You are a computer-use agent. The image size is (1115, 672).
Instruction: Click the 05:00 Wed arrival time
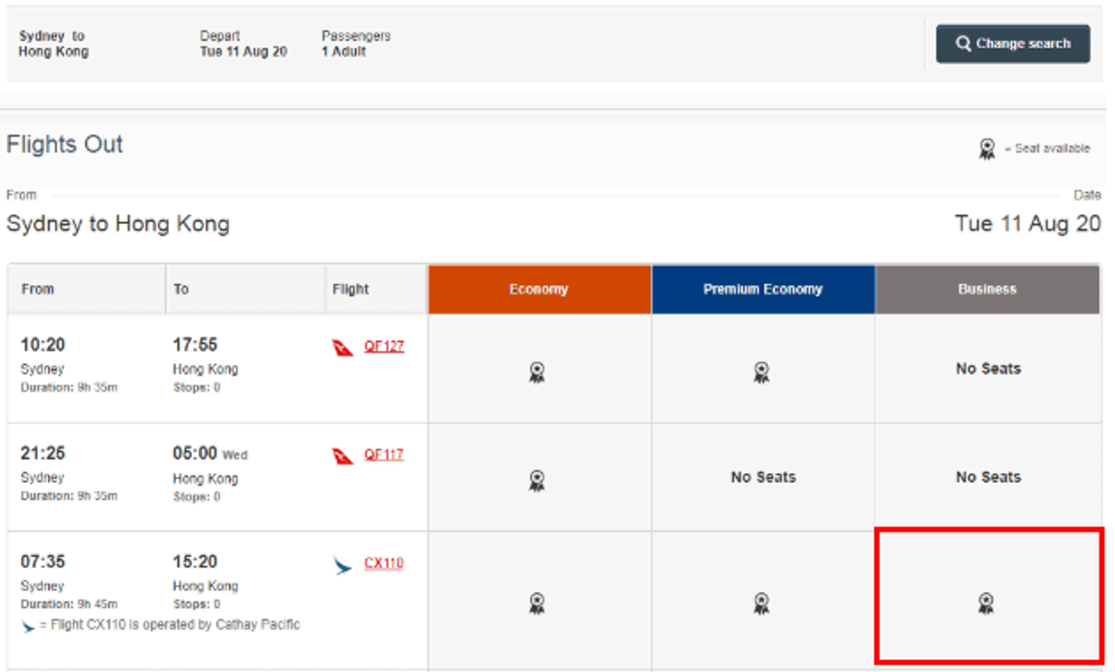pos(210,453)
